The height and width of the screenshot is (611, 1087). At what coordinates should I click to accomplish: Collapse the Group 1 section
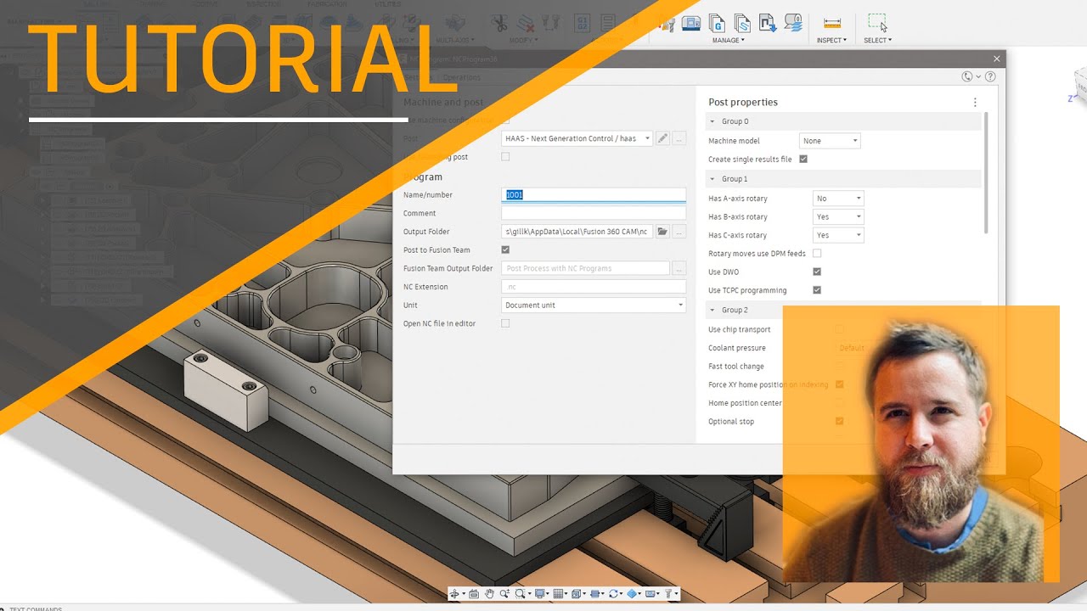coord(713,179)
